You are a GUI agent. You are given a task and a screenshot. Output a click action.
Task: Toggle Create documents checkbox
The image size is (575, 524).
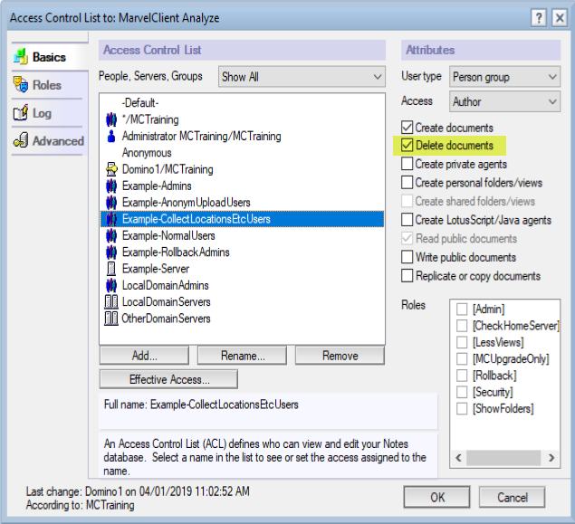[x=407, y=128]
